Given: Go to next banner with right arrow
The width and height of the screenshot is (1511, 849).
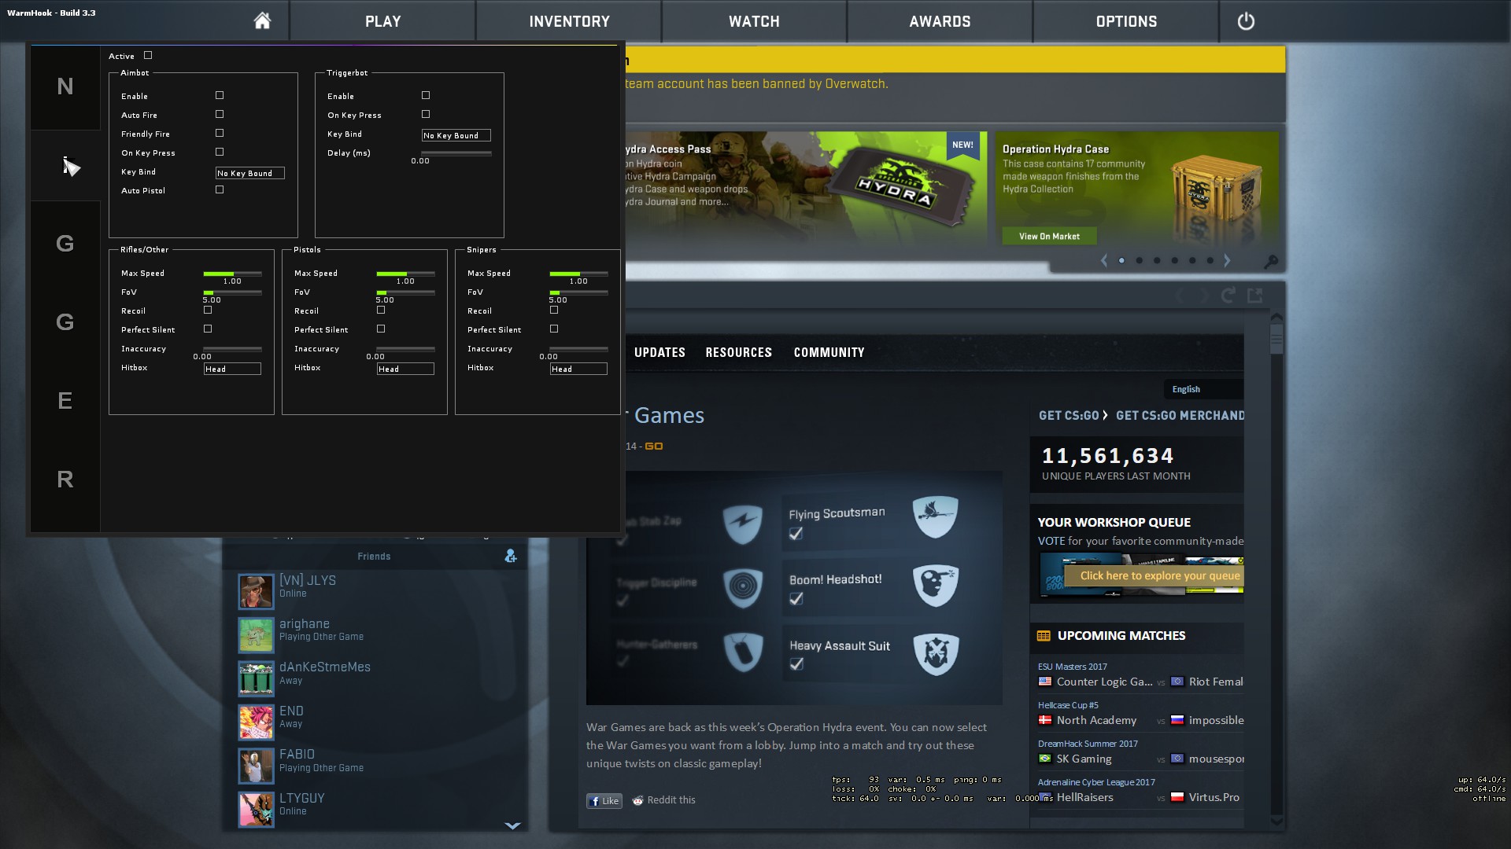Looking at the screenshot, I should pos(1227,260).
